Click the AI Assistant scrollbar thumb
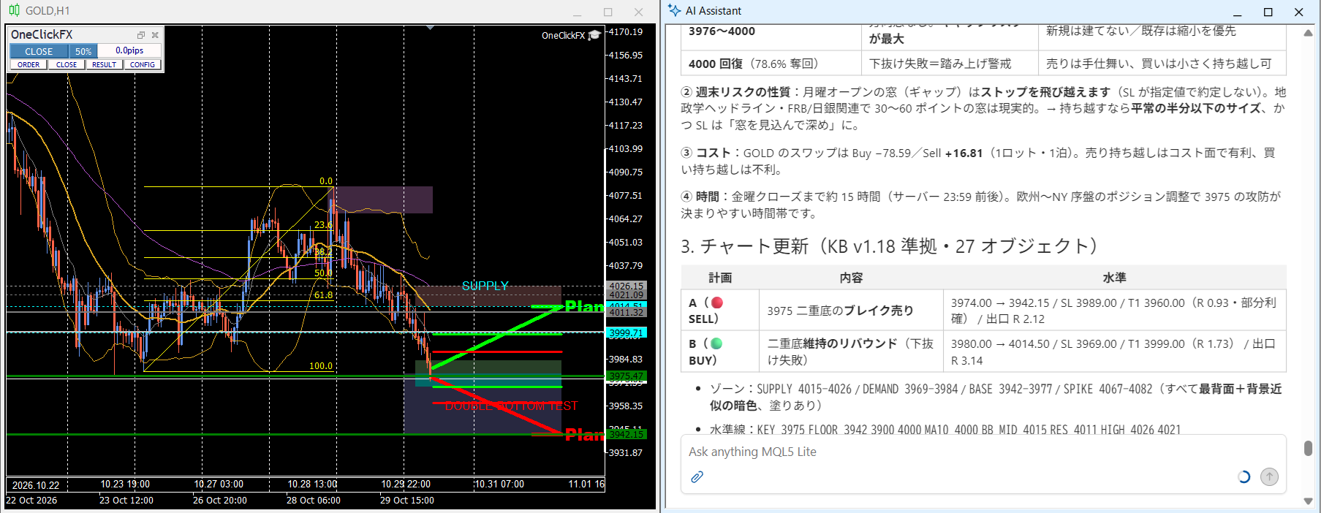 point(1308,448)
